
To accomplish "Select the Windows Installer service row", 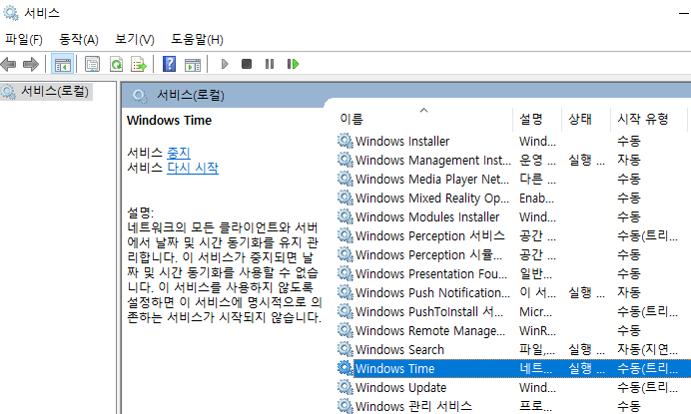I will coord(514,141).
